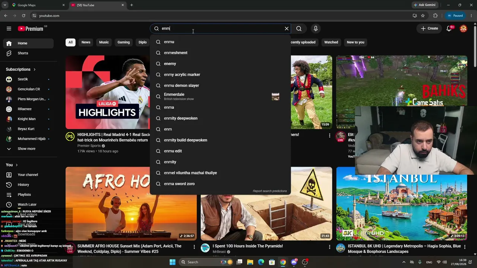The height and width of the screenshot is (268, 477).
Task: Close the Google Maps tab
Action: pos(63,5)
